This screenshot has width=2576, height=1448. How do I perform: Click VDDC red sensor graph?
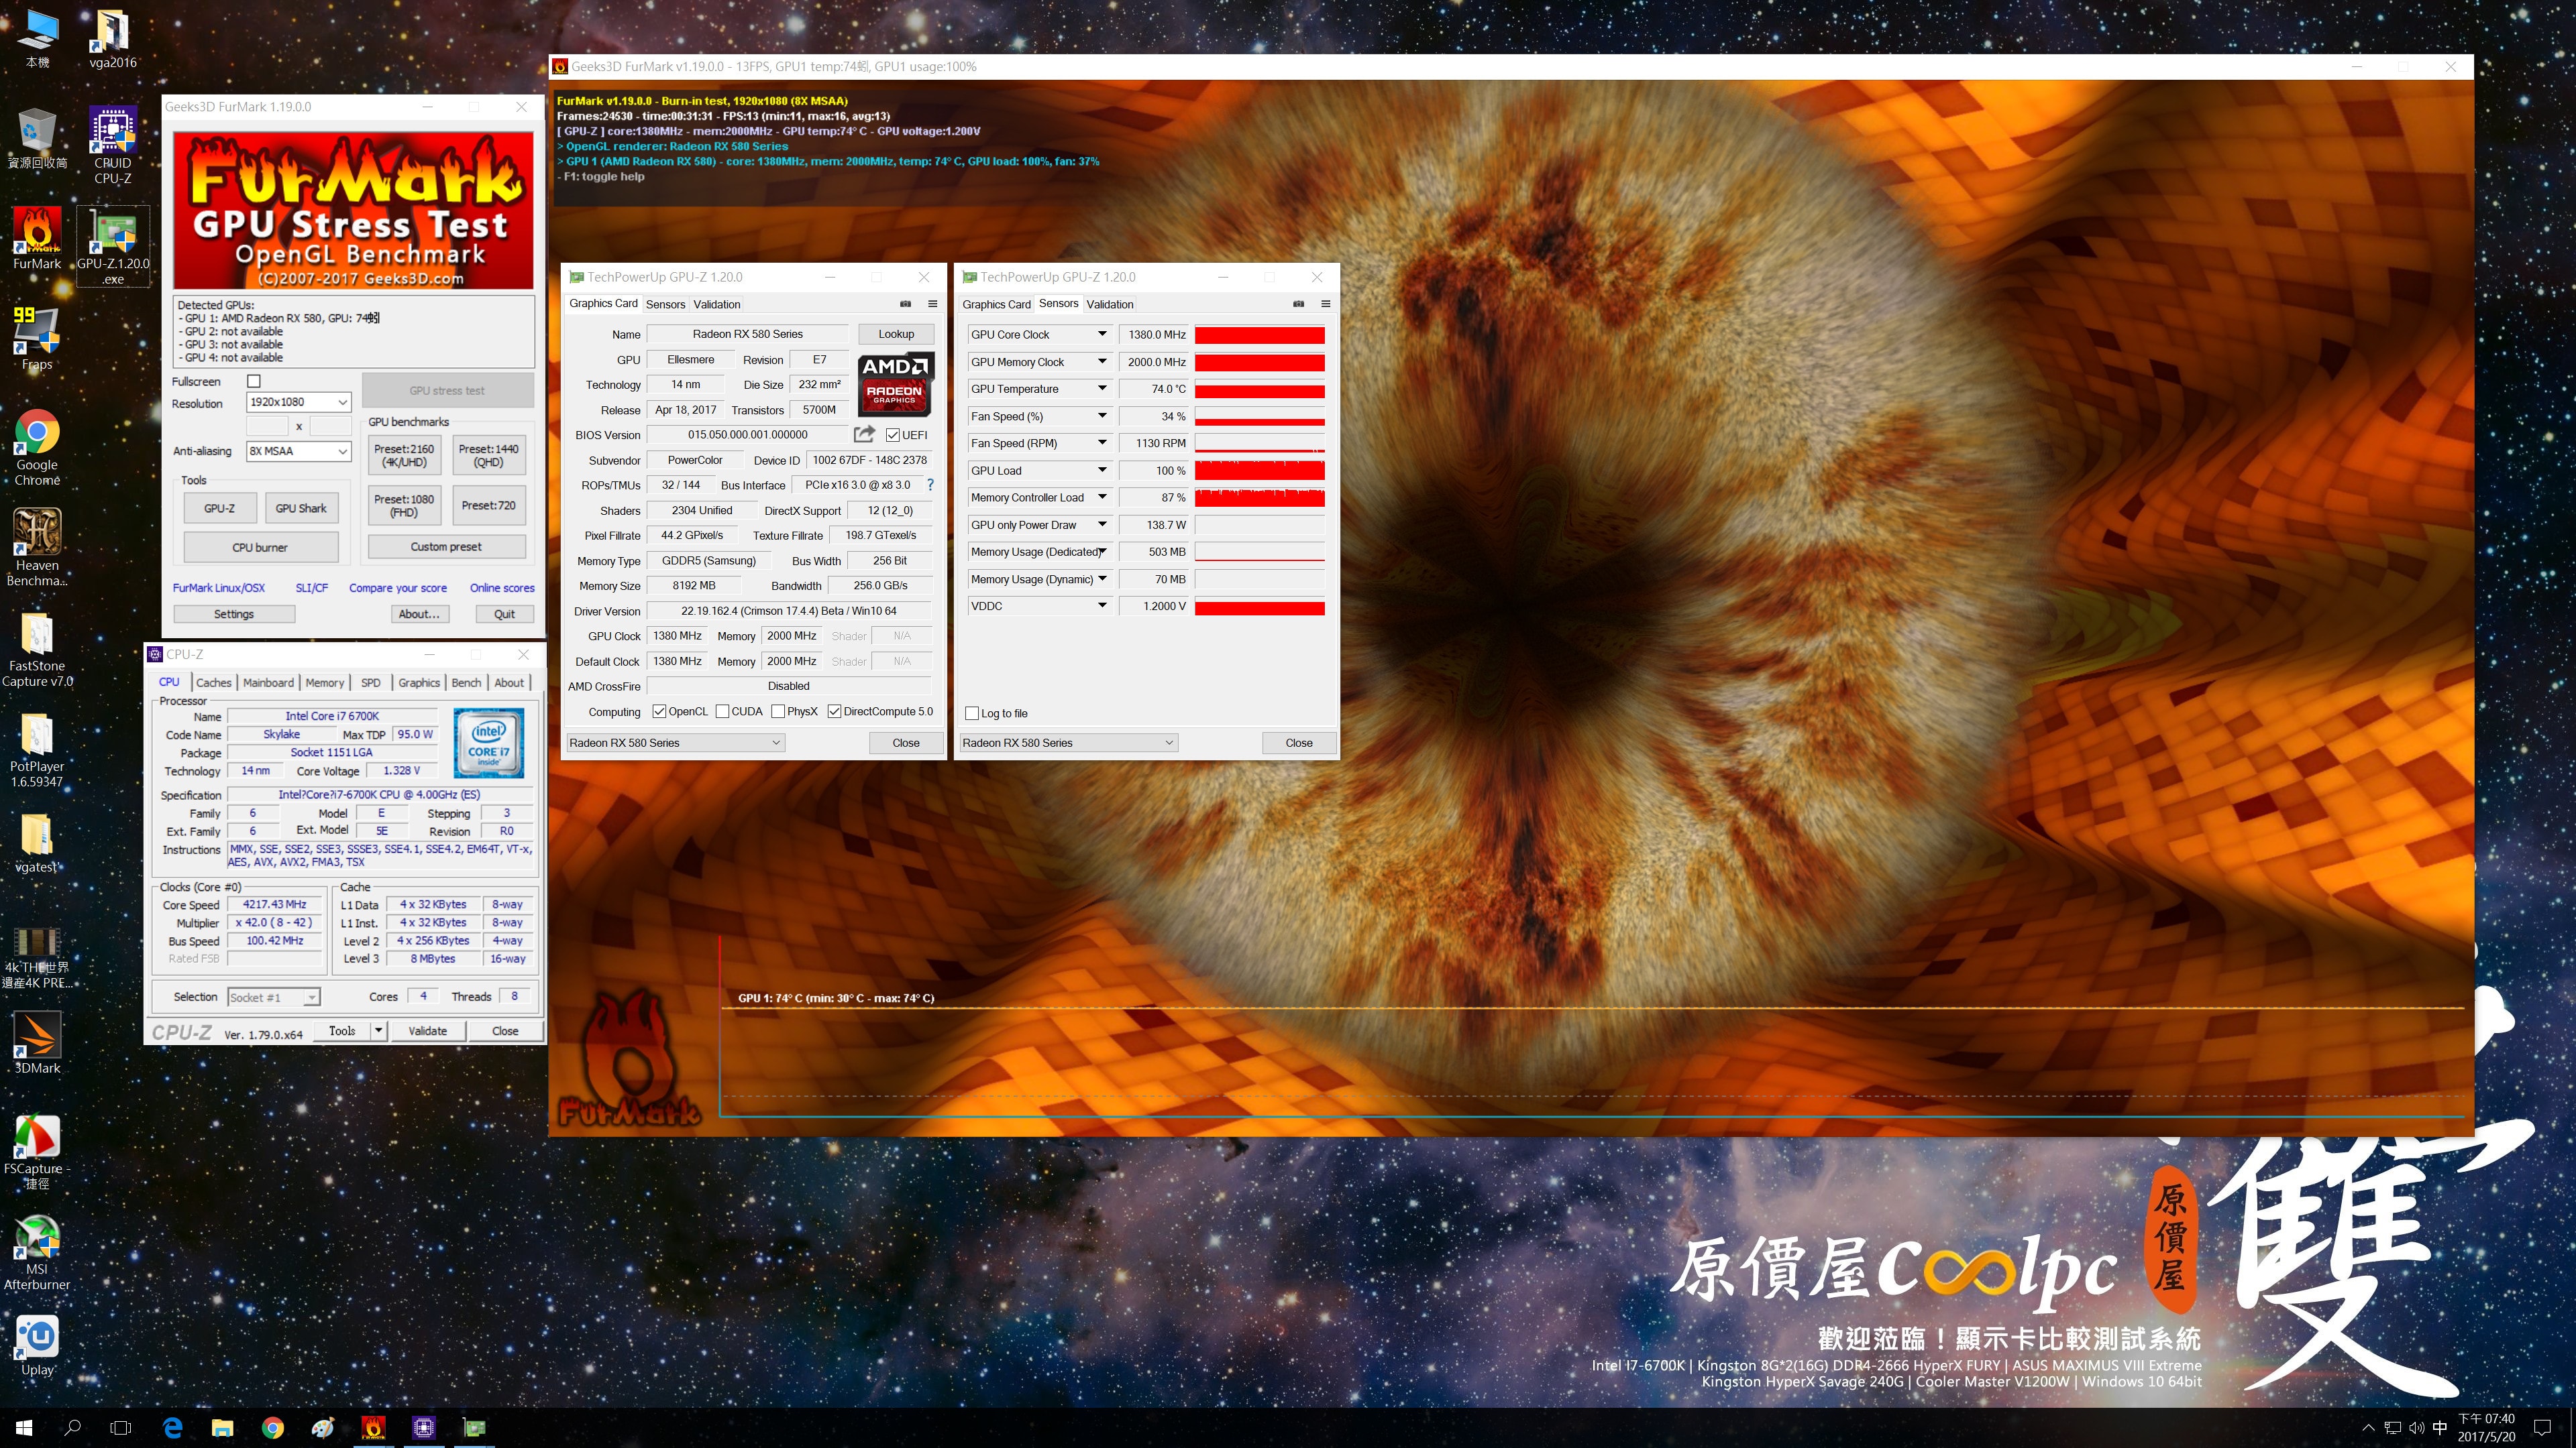1260,607
